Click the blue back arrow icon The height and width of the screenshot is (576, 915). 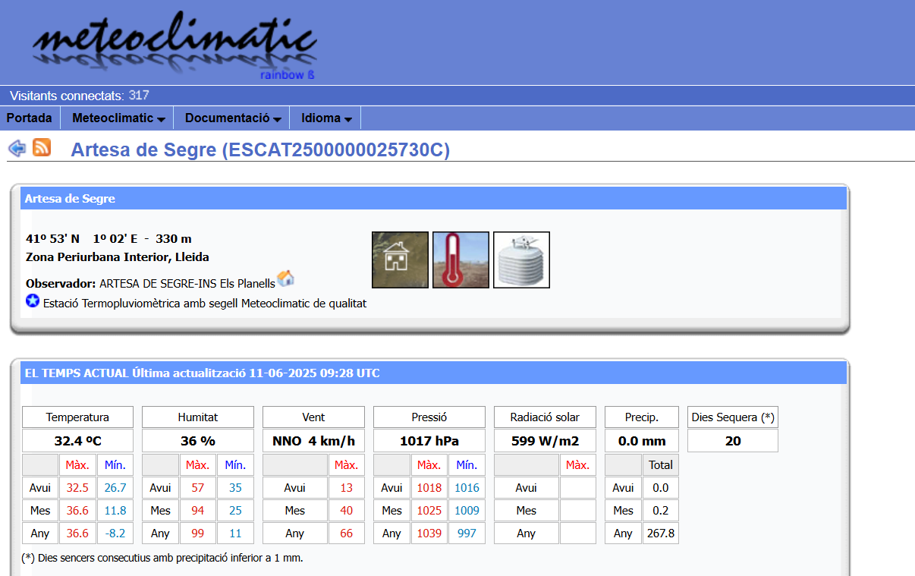pos(17,149)
